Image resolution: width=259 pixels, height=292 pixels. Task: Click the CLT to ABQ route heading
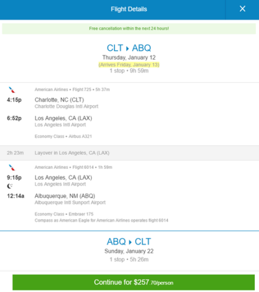(129, 48)
